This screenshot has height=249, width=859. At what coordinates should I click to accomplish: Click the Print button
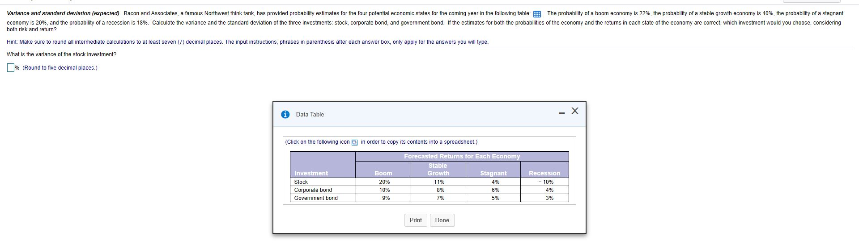(416, 220)
